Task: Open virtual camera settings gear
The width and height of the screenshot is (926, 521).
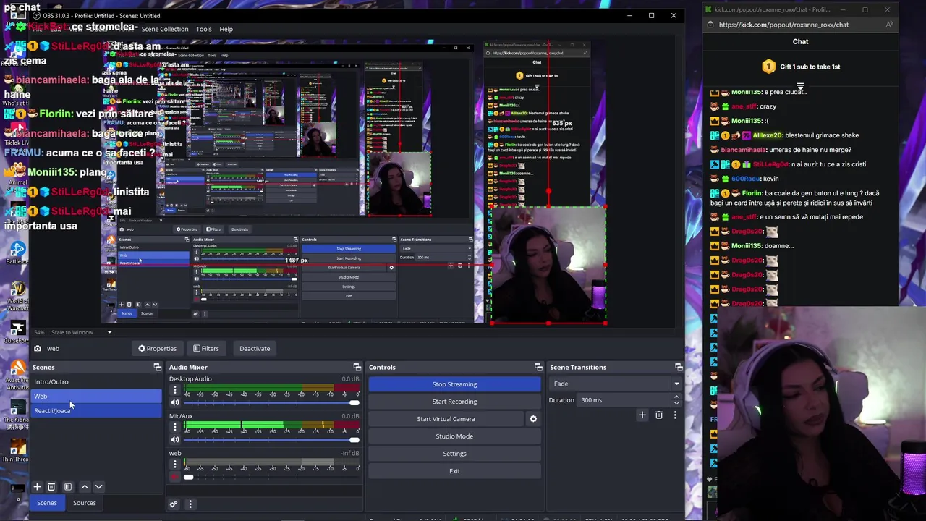Action: point(533,419)
